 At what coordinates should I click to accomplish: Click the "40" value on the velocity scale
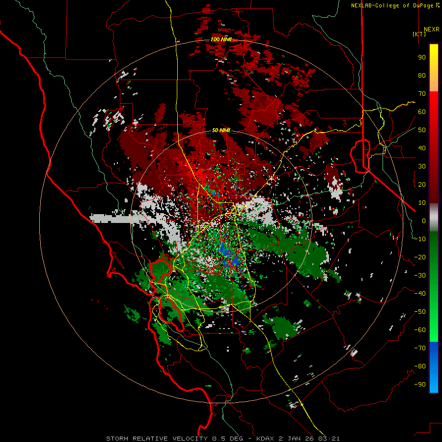pos(422,148)
